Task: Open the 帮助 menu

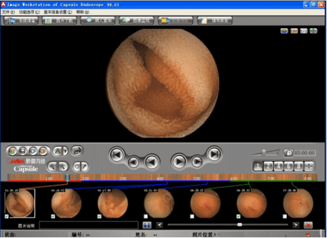Action: (x=83, y=12)
